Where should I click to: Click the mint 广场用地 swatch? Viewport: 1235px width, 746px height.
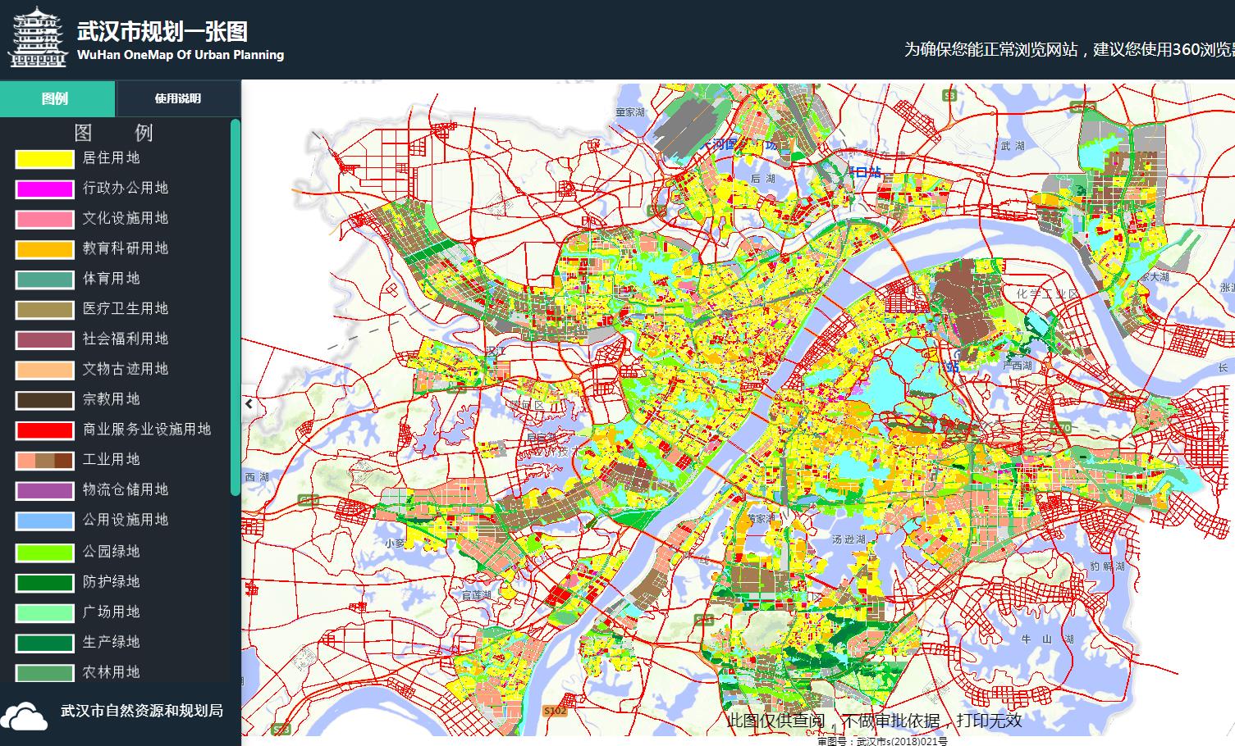pos(44,613)
